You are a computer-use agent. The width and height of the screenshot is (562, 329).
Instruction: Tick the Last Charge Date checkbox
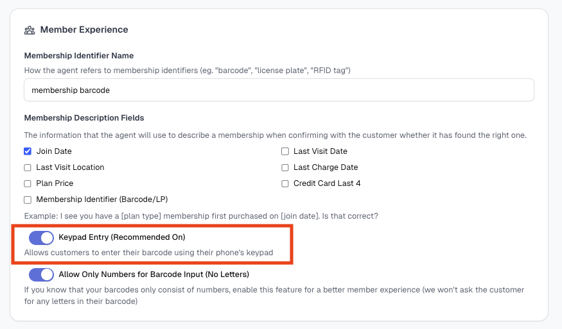coord(285,167)
